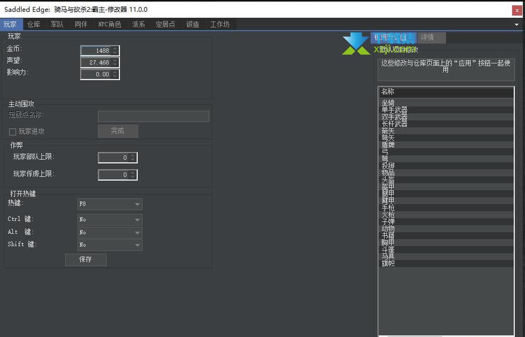Select the 物品 row
525x337 pixels.
click(x=446, y=173)
